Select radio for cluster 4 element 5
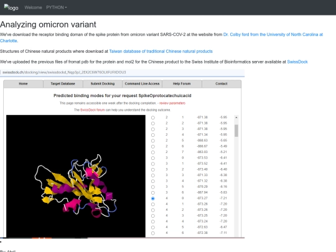 153,227
